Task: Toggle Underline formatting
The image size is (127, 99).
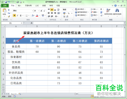Action: 21,15
